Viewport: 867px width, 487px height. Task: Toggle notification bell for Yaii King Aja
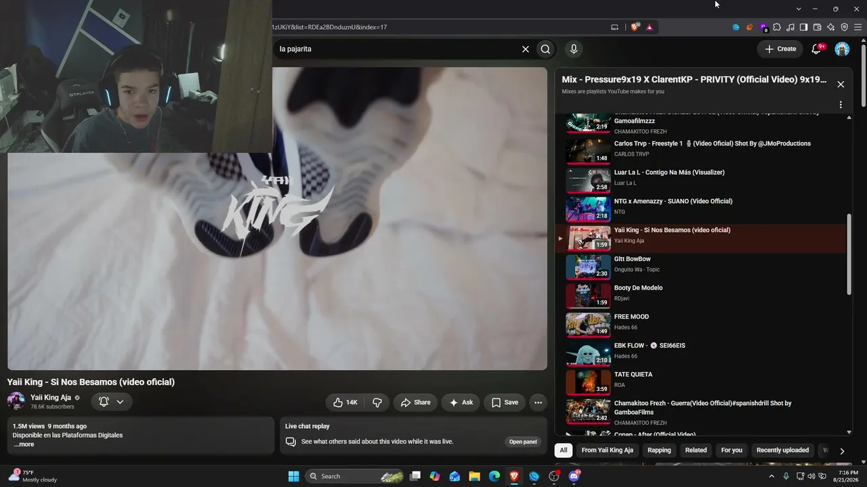click(111, 402)
